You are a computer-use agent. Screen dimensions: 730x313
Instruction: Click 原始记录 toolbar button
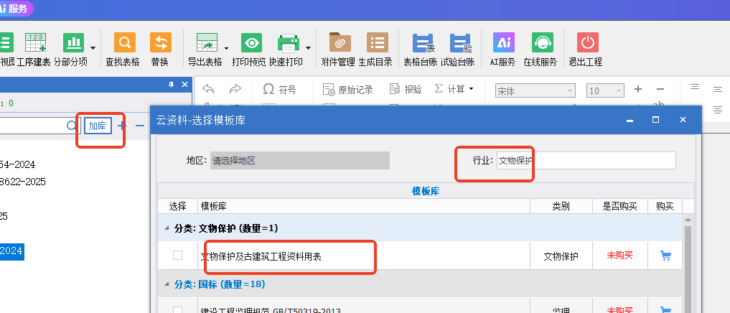click(x=348, y=90)
